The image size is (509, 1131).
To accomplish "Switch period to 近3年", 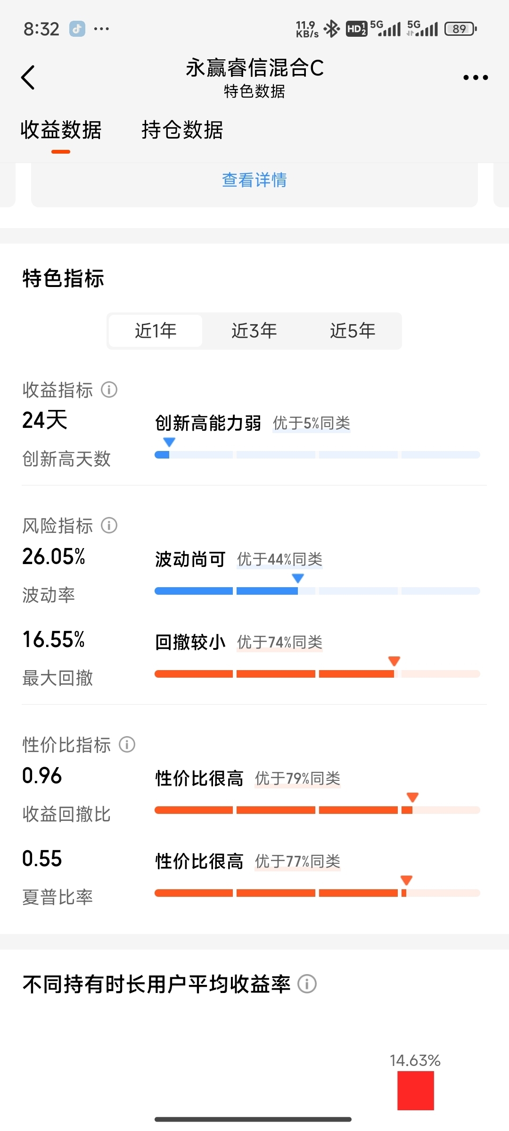I will (x=254, y=331).
